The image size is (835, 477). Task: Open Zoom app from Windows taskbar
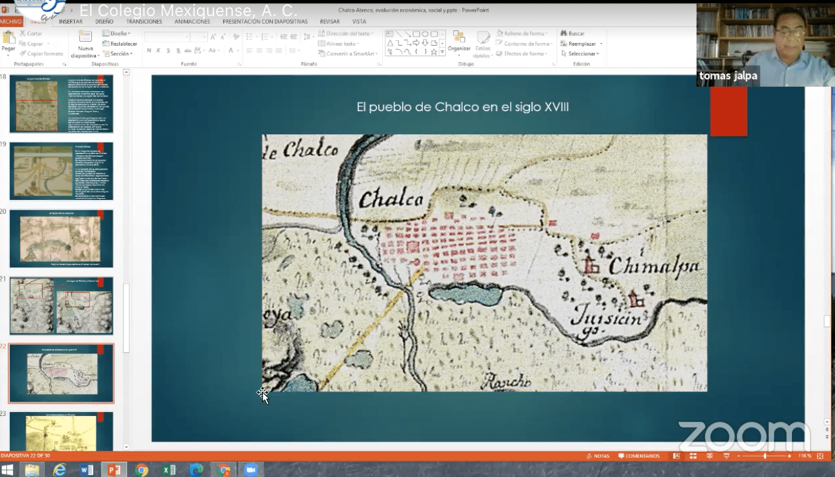click(x=251, y=470)
